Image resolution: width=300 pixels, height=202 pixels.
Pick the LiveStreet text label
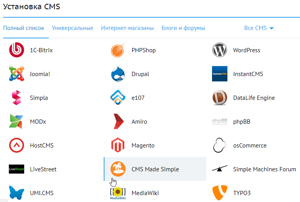[x=43, y=169]
